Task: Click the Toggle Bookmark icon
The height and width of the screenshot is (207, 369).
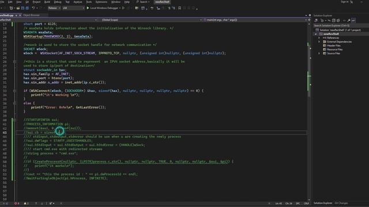Action: pyautogui.click(x=179, y=8)
